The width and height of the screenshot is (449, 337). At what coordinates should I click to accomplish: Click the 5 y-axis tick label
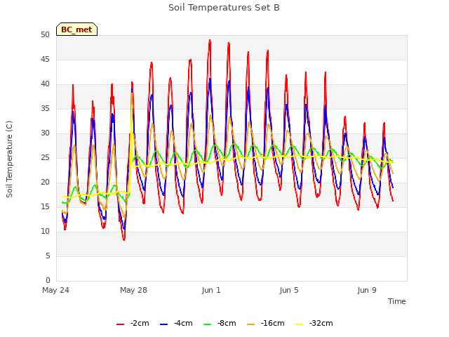48,256
